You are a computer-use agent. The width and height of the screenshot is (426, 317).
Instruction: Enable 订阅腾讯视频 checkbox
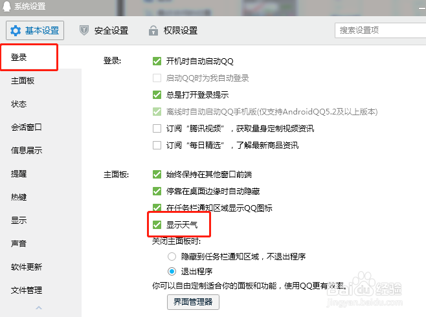click(157, 128)
